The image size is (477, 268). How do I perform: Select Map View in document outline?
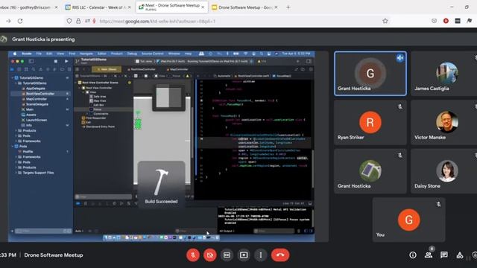pos(100,100)
